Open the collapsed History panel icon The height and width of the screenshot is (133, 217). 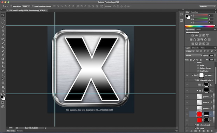click(181, 14)
